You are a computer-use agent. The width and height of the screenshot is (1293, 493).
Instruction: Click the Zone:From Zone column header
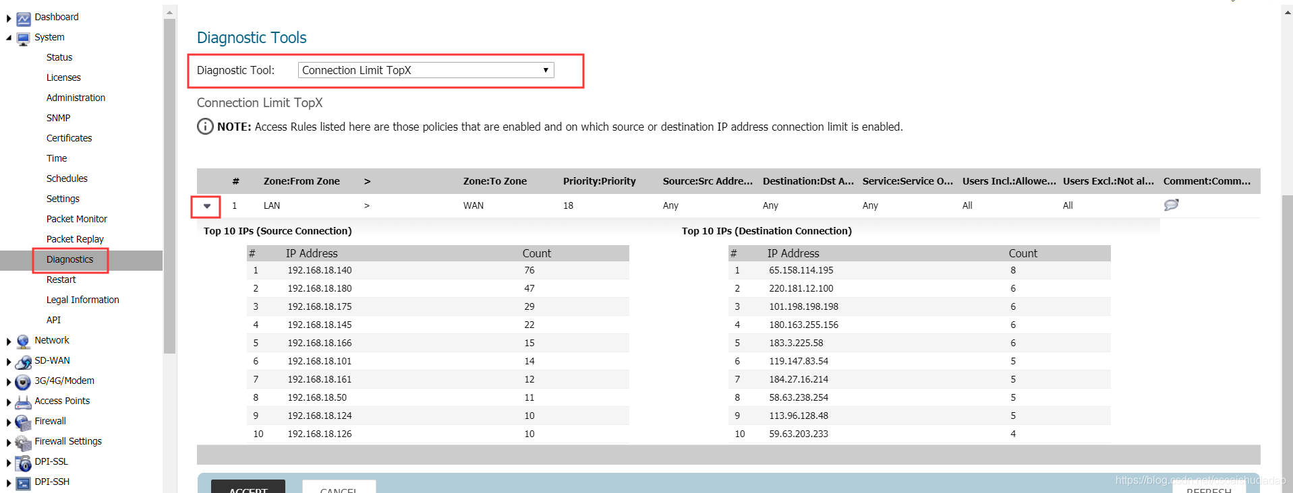301,181
